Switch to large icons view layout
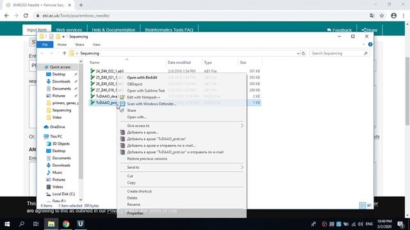410x230 pixels. click(x=369, y=206)
